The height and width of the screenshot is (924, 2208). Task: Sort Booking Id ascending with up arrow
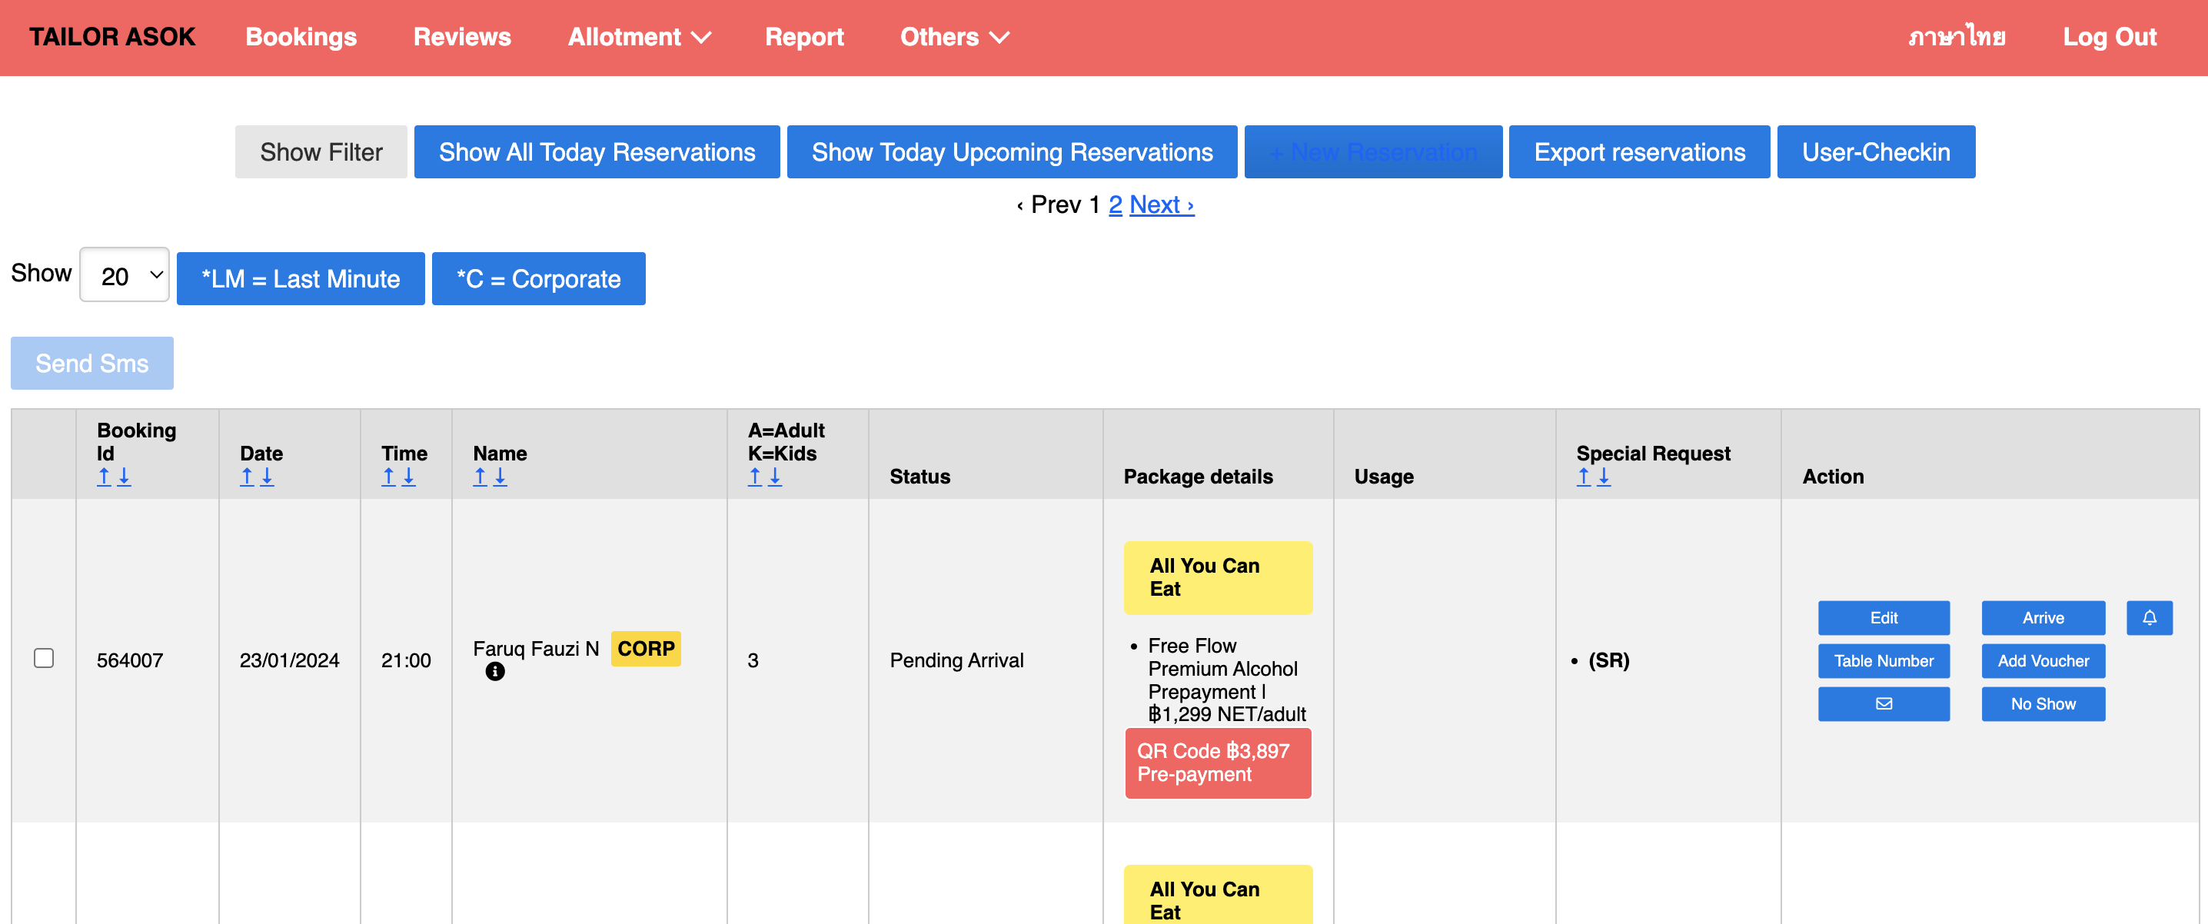point(104,477)
